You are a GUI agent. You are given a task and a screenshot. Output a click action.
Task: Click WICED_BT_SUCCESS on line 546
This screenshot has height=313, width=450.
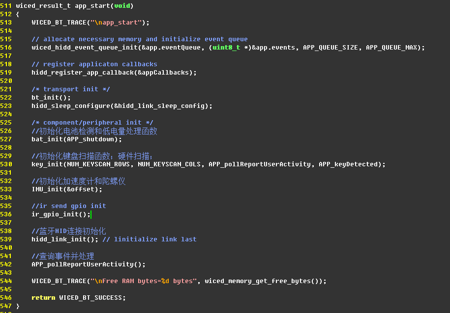tap(90, 298)
